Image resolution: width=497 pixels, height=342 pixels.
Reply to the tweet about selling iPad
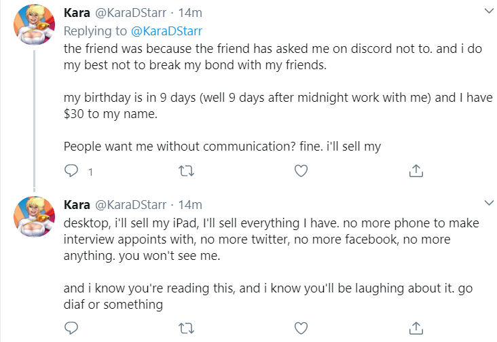point(71,328)
